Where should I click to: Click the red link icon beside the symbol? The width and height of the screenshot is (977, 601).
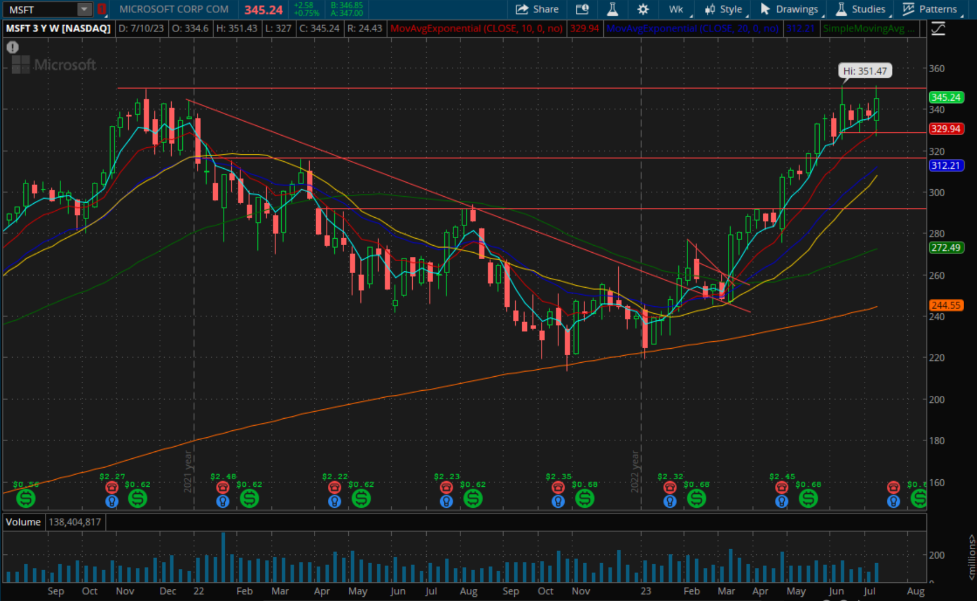tap(101, 9)
